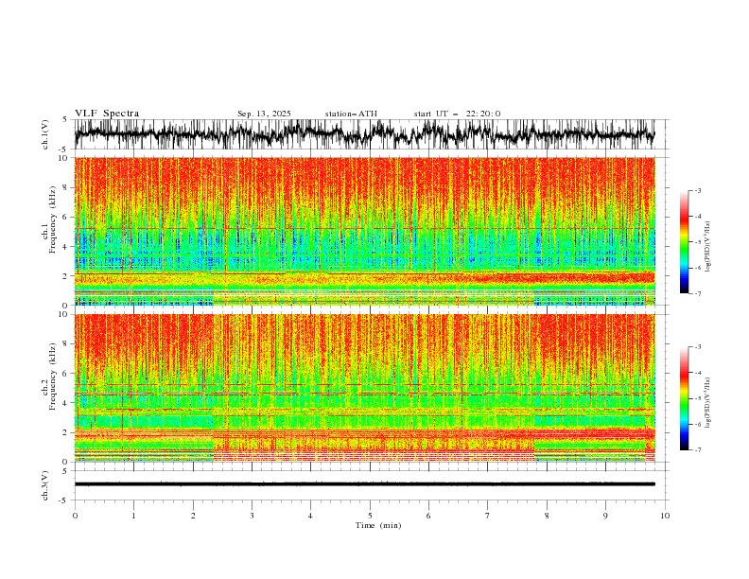Click the "station=ATH" label

[x=351, y=114]
